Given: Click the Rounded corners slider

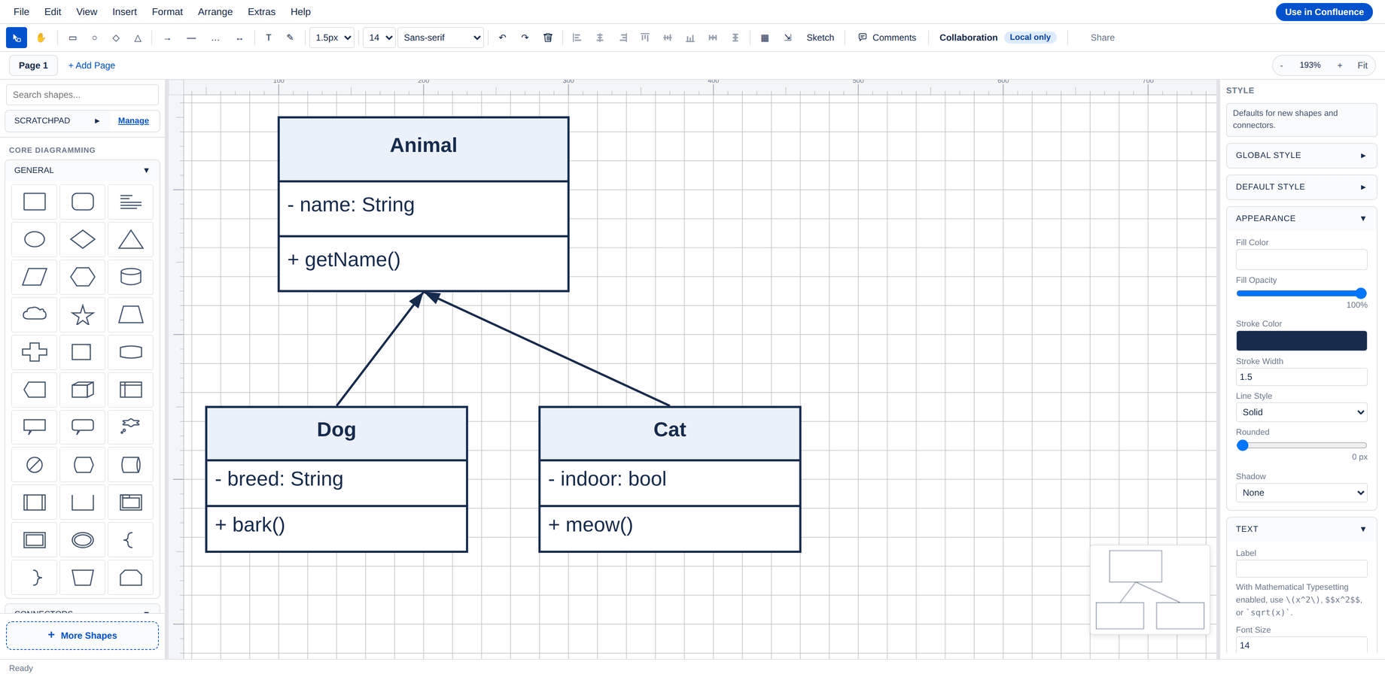Looking at the screenshot, I should [x=1301, y=445].
